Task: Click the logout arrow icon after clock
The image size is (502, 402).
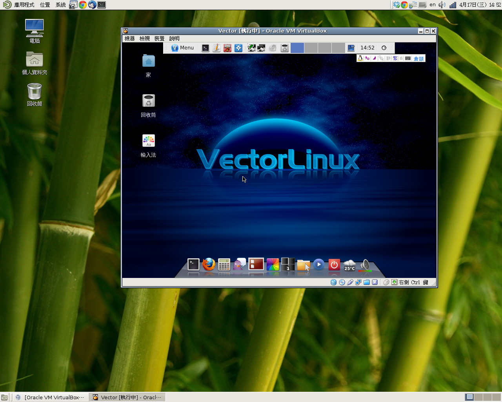Action: [384, 48]
